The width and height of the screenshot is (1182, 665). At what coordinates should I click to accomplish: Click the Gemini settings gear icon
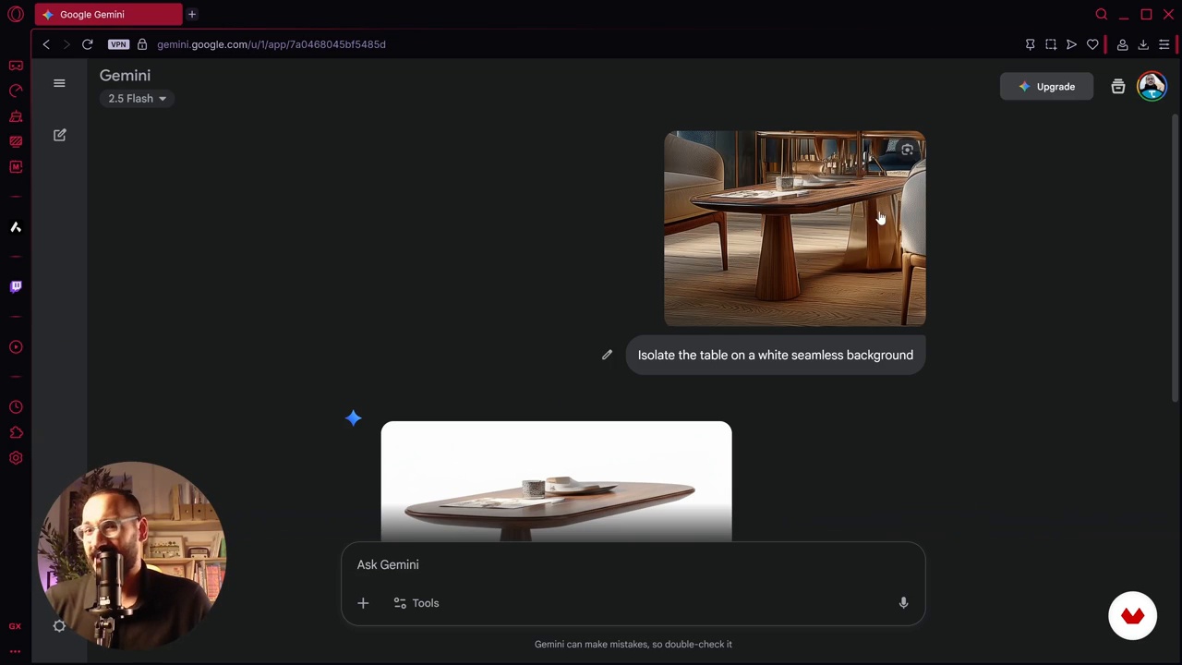60,626
